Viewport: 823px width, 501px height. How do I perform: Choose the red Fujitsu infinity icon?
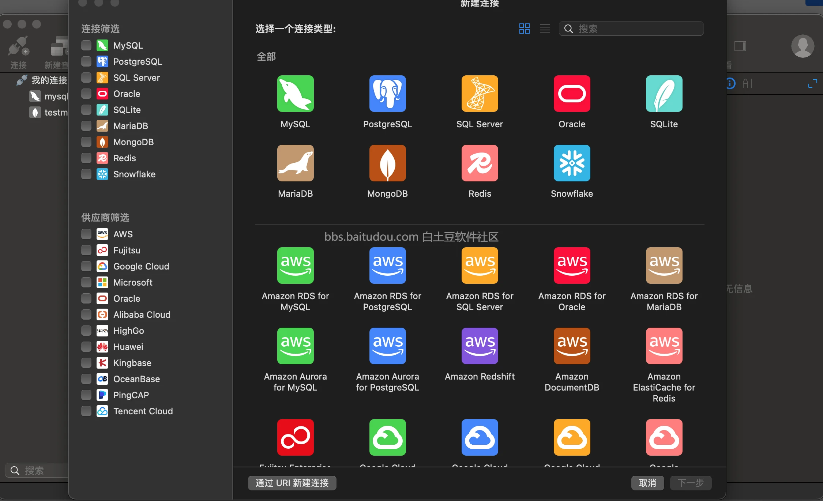point(295,437)
